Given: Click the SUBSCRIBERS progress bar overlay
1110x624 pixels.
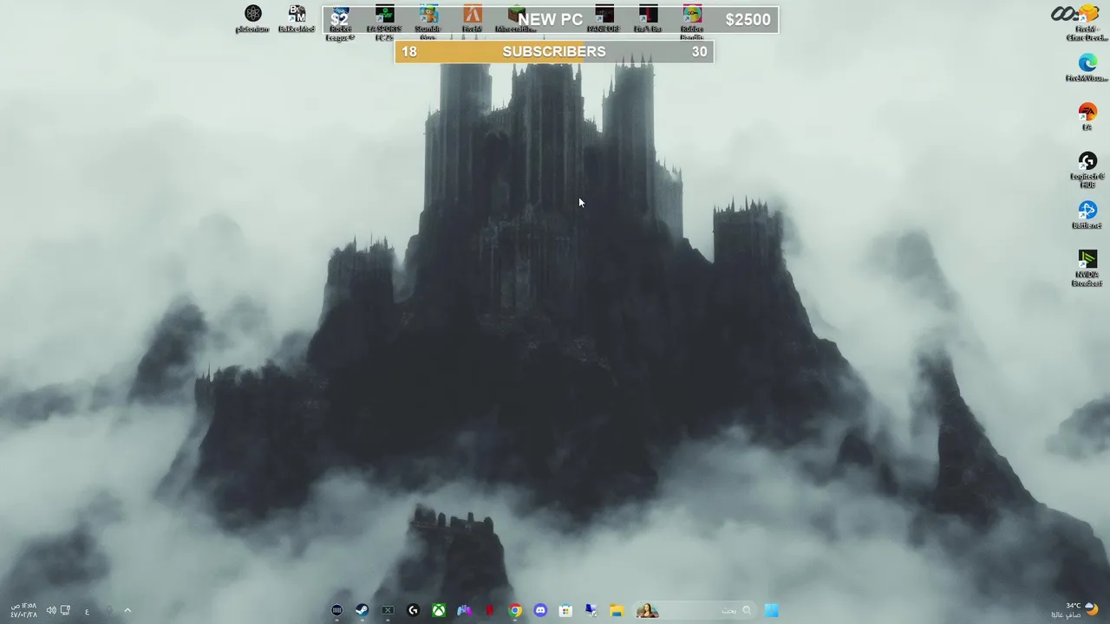Looking at the screenshot, I should point(554,52).
